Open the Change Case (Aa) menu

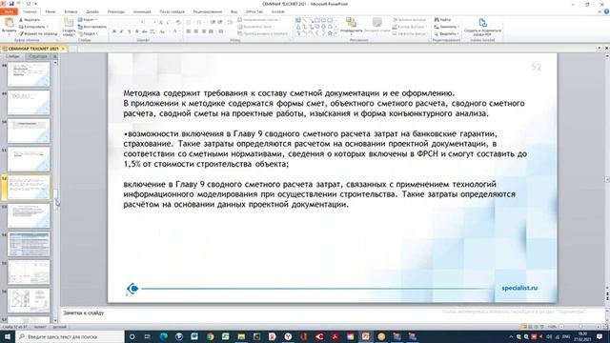click(163, 31)
